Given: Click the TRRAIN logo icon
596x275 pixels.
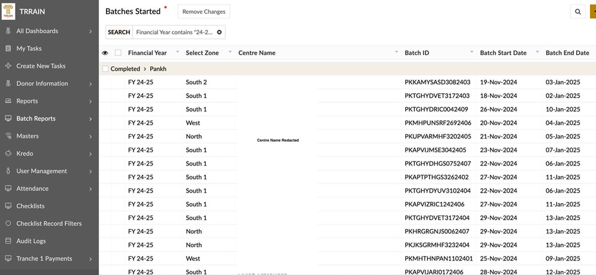Looking at the screenshot, I should pyautogui.click(x=8, y=11).
